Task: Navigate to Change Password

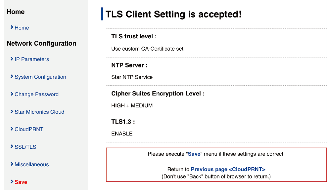Action: (x=36, y=95)
